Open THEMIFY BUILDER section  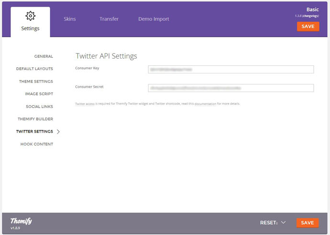pos(35,119)
